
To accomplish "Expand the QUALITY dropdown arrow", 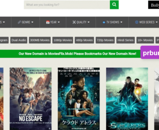I will (89, 22).
